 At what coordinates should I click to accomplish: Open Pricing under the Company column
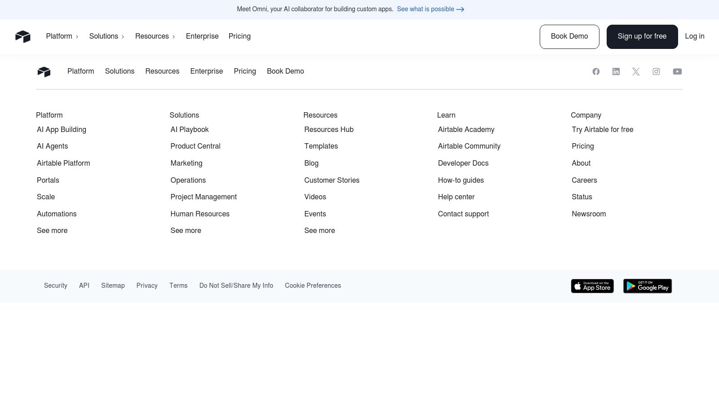583,146
